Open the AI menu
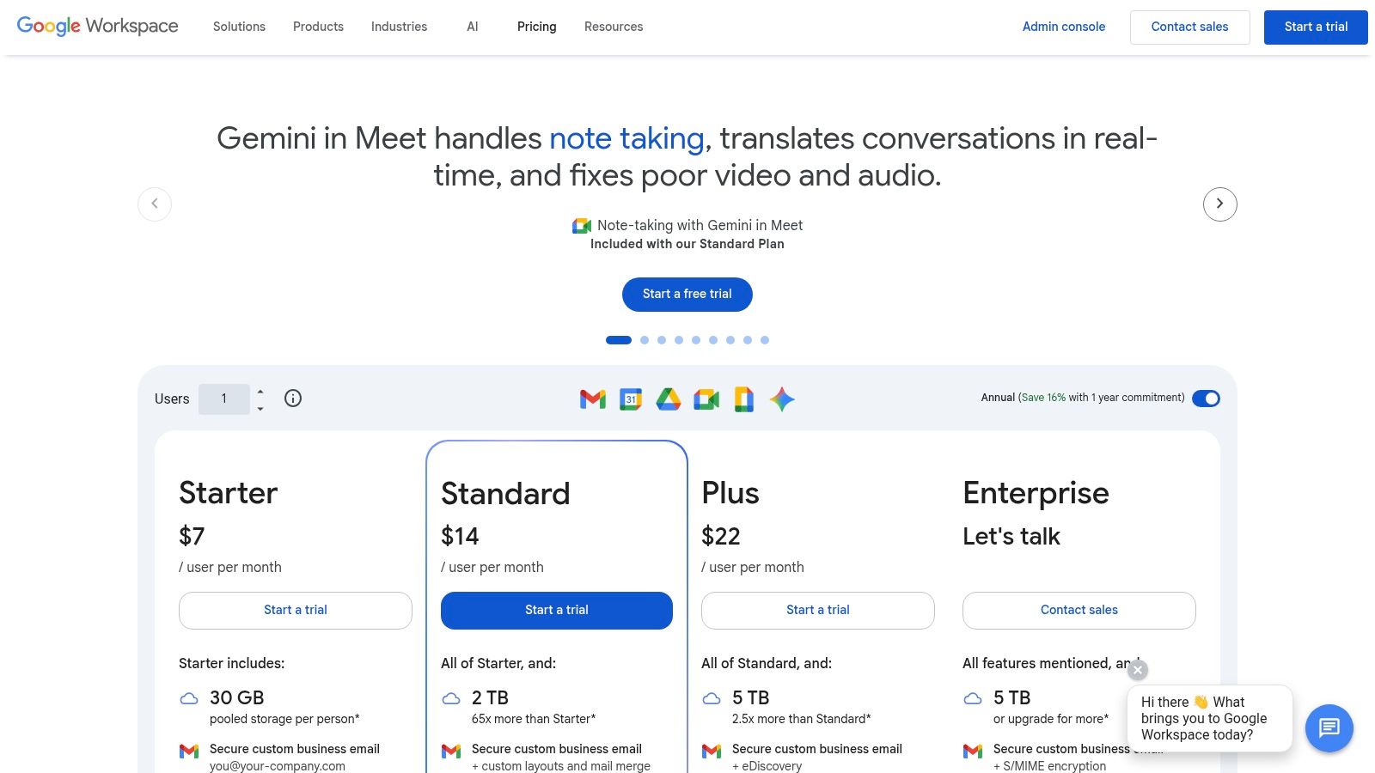The image size is (1375, 773). point(472,27)
